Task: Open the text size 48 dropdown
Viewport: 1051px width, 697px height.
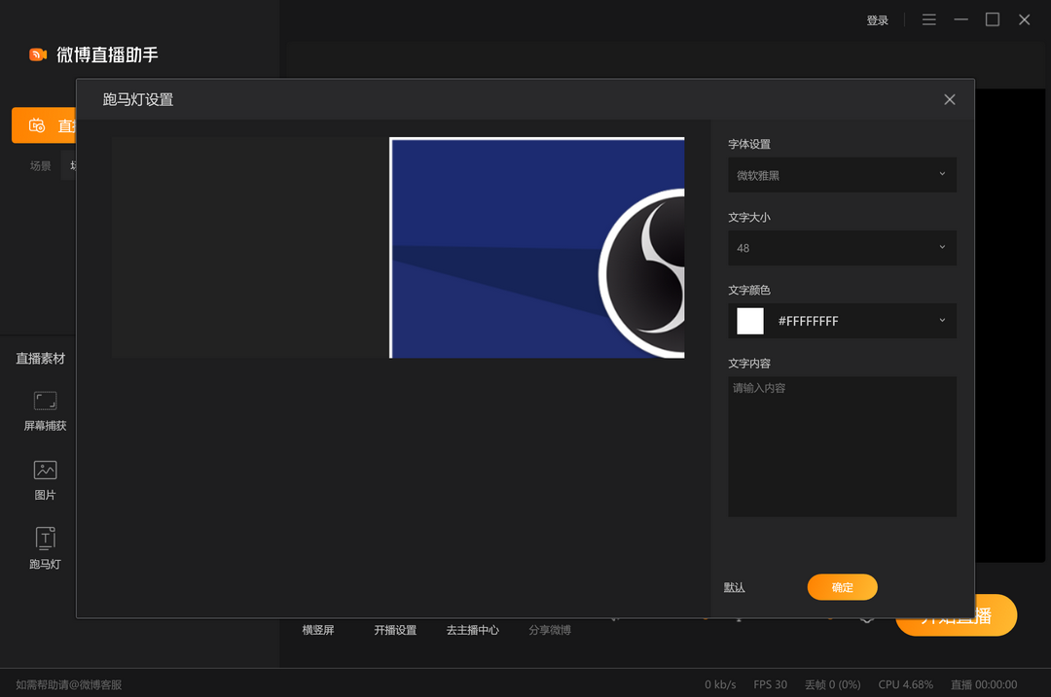Action: coord(842,248)
